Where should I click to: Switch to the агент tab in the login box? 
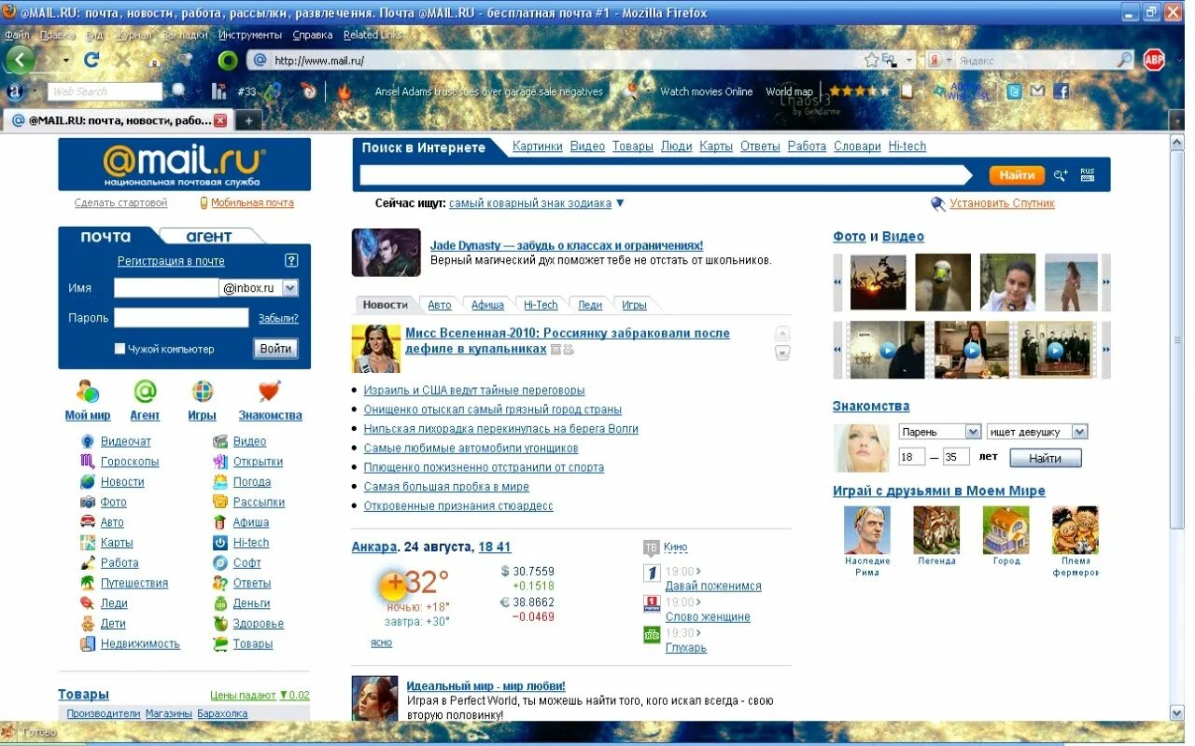208,236
